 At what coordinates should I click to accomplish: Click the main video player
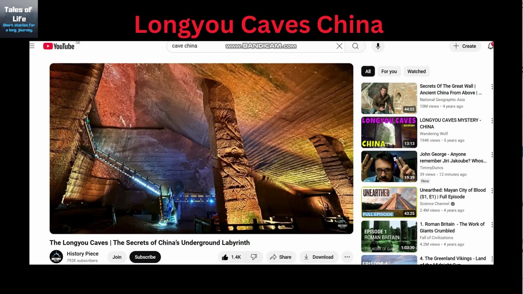tap(201, 149)
